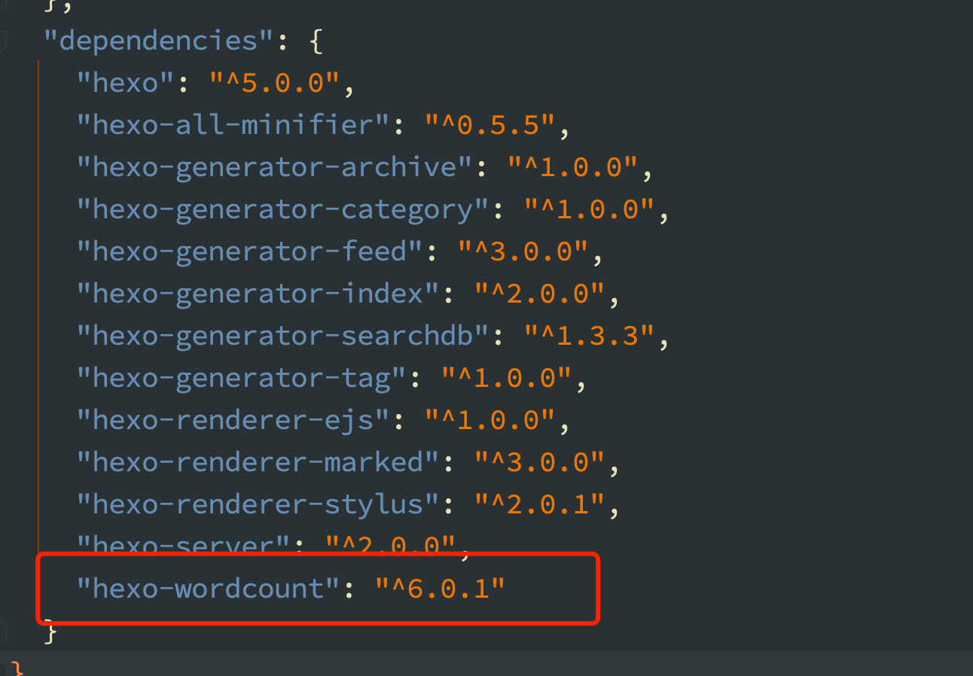Click the "hexo-generator-feed" key
Screen dimensions: 973x676
point(251,251)
